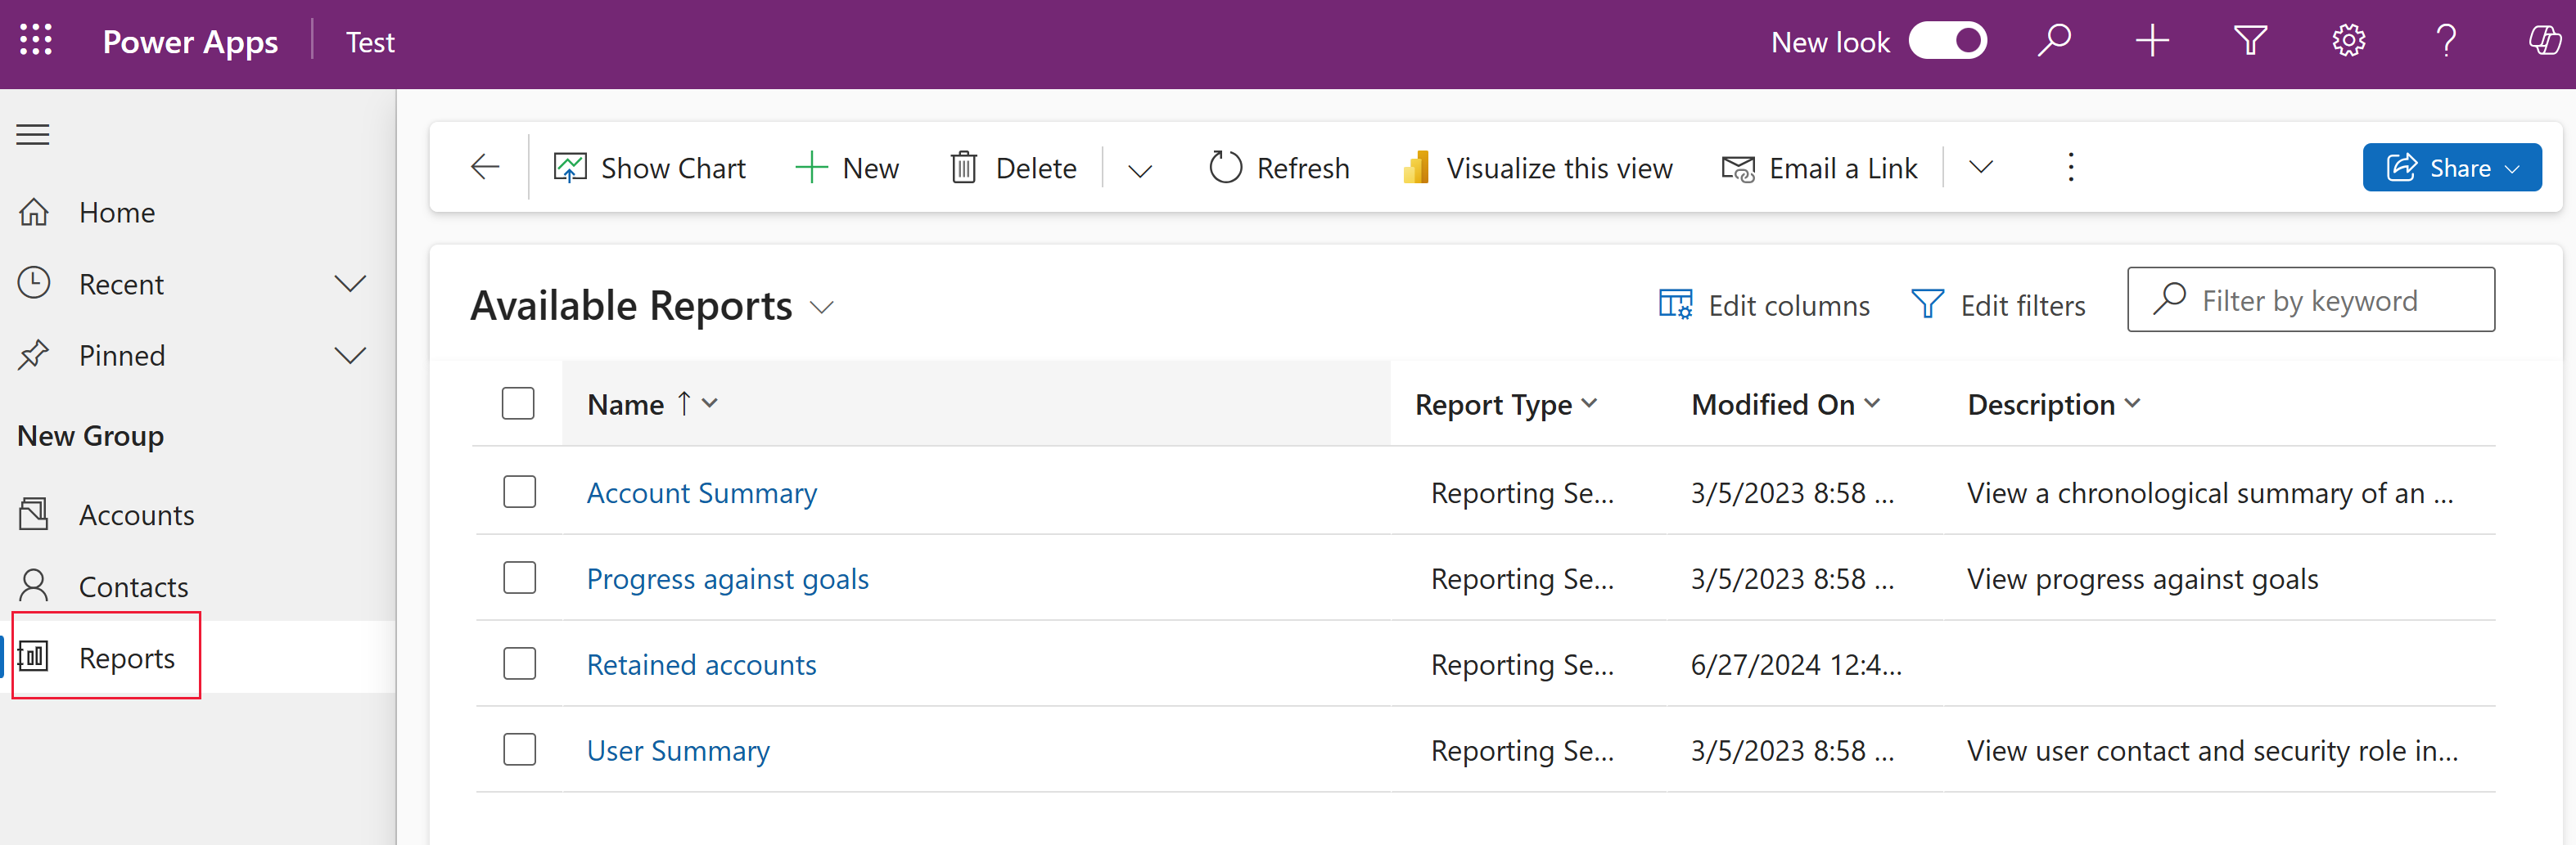Viewport: 2576px width, 845px height.
Task: Open the app launcher waffle icon
Action: pyautogui.click(x=36, y=41)
